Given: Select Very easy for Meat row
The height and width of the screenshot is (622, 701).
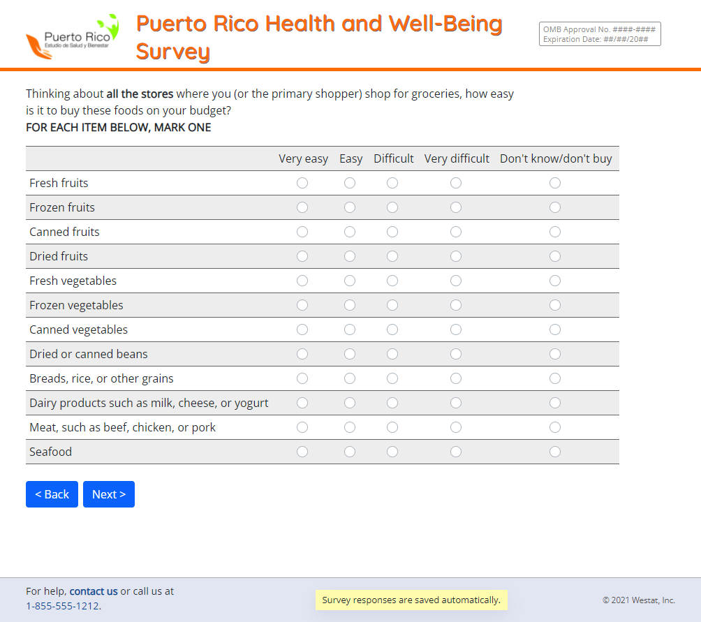Looking at the screenshot, I should click(x=302, y=427).
